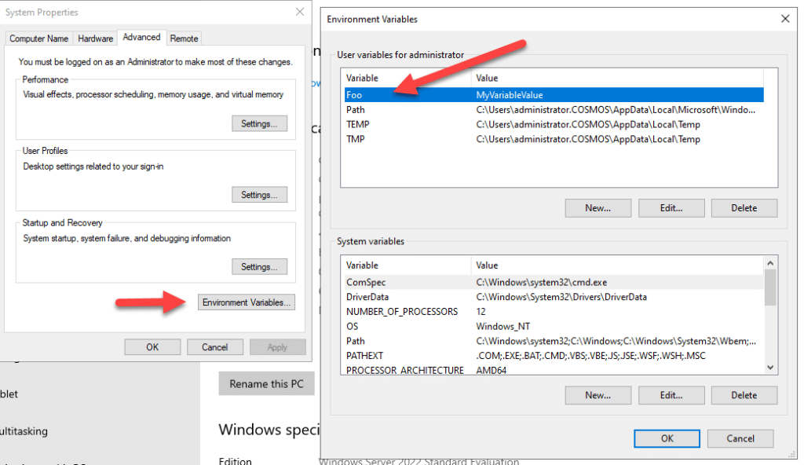Viewport: 804px width, 465px height.
Task: Delete the selected user variable
Action: 744,207
